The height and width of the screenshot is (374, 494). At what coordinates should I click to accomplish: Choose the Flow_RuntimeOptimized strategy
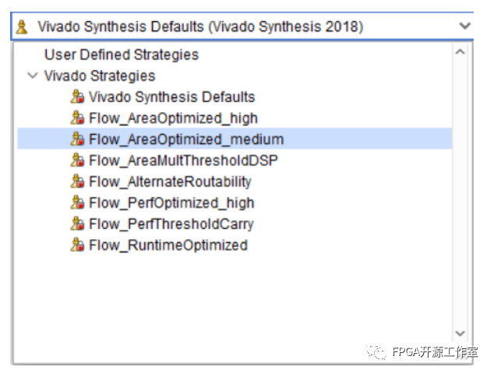point(168,245)
